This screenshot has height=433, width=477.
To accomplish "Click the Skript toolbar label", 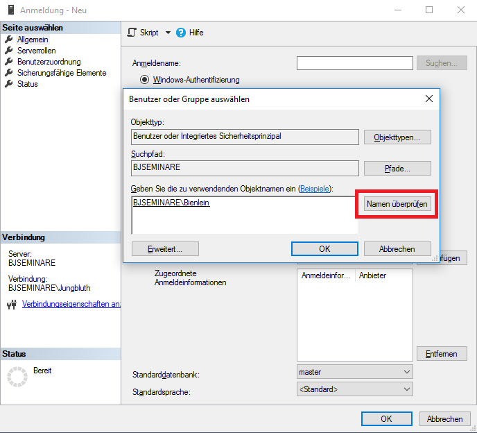I will [149, 33].
